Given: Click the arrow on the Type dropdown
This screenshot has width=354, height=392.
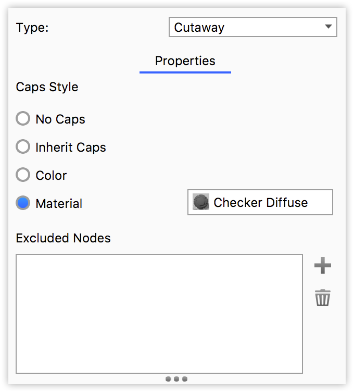Looking at the screenshot, I should pos(328,27).
